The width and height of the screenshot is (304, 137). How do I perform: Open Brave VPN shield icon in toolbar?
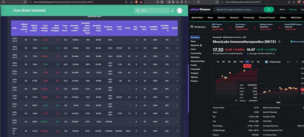pyautogui.click(x=181, y=2)
